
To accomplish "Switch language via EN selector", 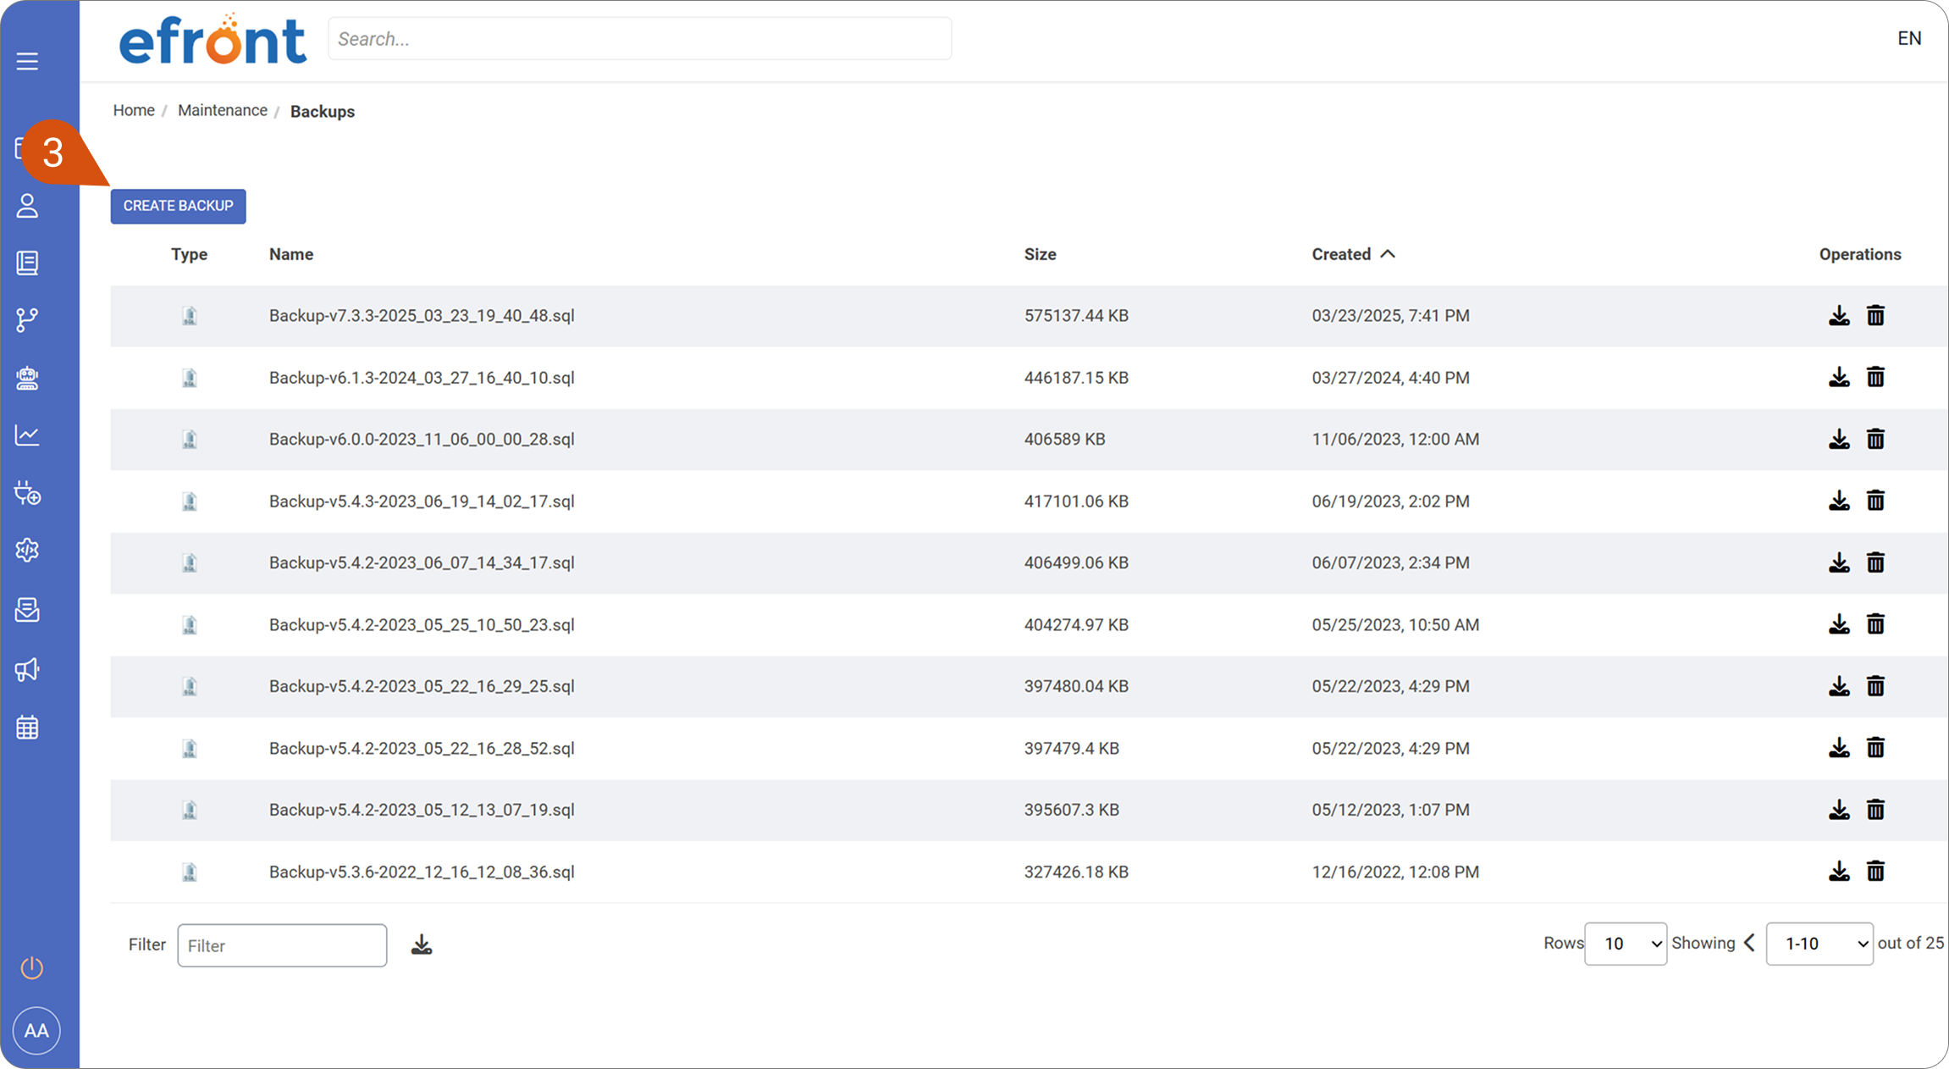I will pyautogui.click(x=1909, y=38).
